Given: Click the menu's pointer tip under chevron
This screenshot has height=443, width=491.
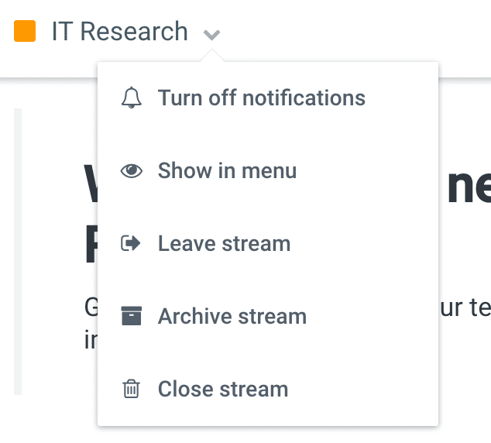Looking at the screenshot, I should (x=212, y=57).
